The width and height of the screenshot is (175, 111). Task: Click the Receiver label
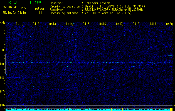[56, 10]
